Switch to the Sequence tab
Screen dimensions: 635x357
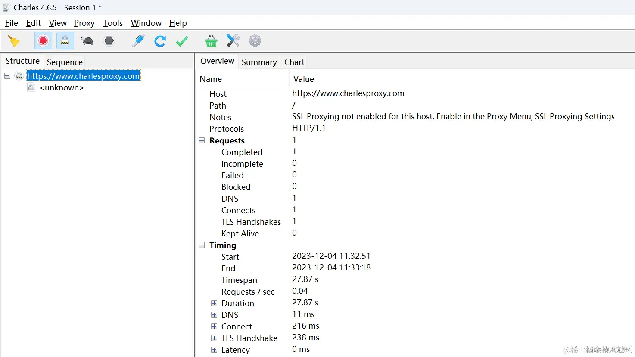click(65, 62)
